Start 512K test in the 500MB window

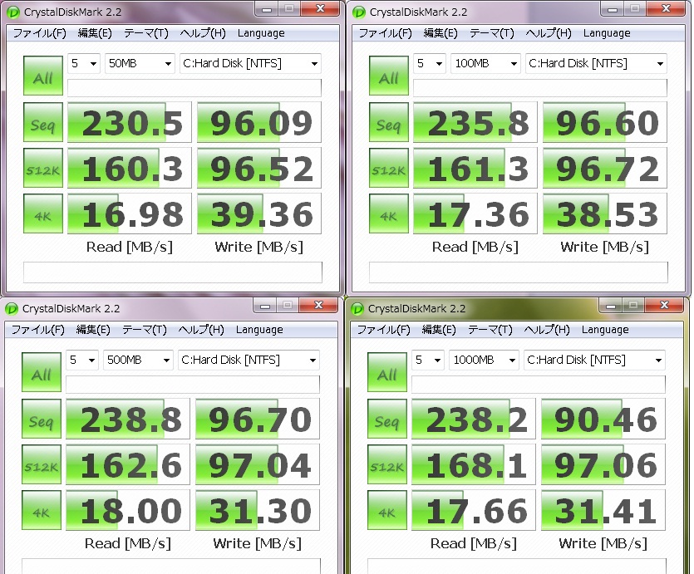pyautogui.click(x=42, y=464)
